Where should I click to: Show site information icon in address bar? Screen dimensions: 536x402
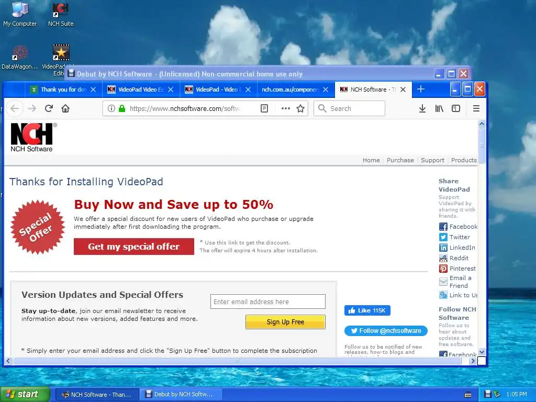click(111, 108)
